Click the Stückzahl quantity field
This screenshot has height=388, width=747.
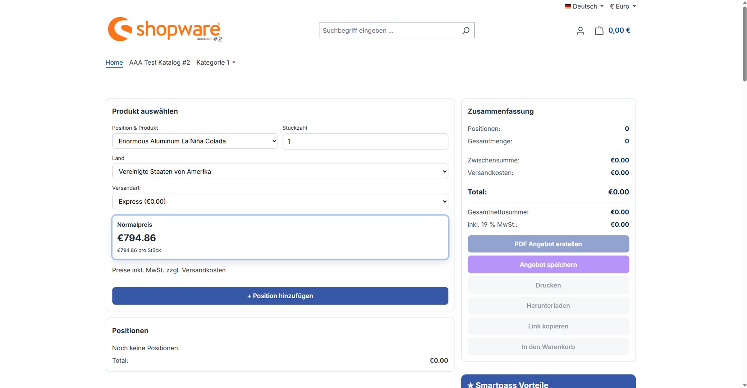coord(365,141)
